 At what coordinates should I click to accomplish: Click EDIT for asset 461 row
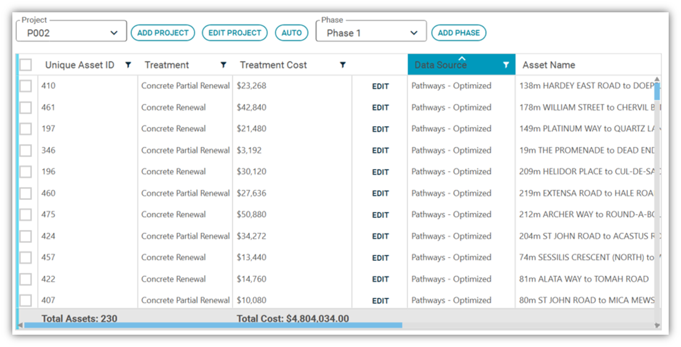[x=380, y=108]
